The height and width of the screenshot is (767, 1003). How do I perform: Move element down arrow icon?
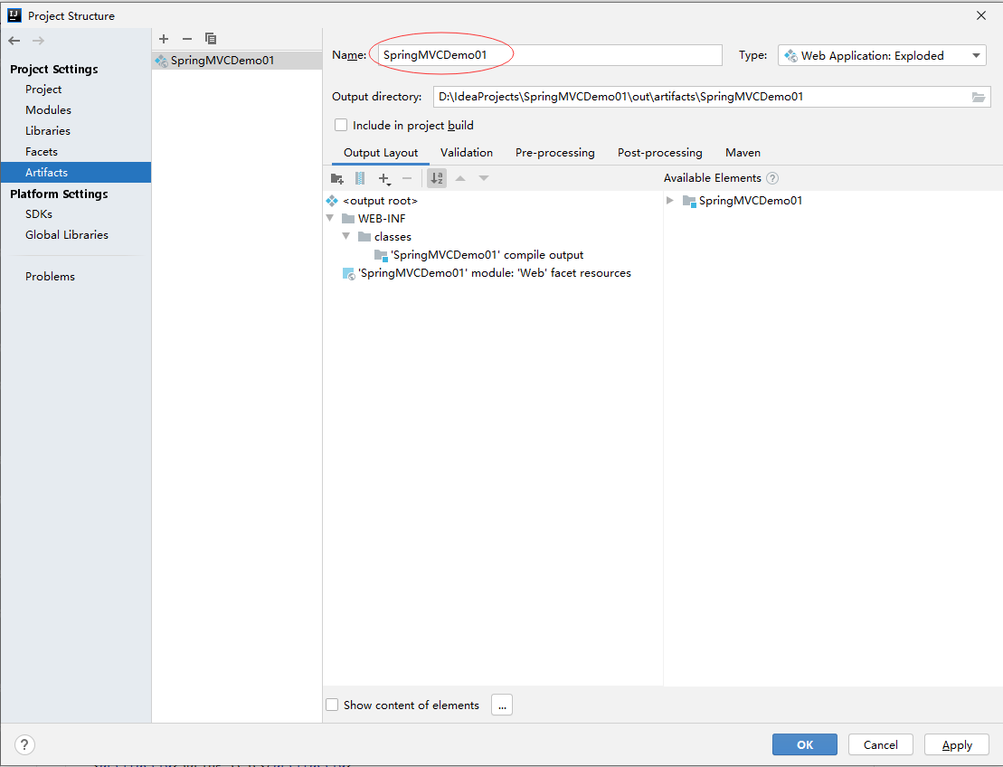click(484, 178)
